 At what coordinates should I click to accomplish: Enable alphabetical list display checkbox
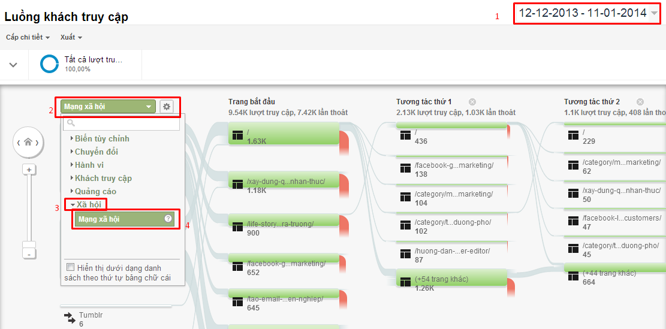[71, 267]
